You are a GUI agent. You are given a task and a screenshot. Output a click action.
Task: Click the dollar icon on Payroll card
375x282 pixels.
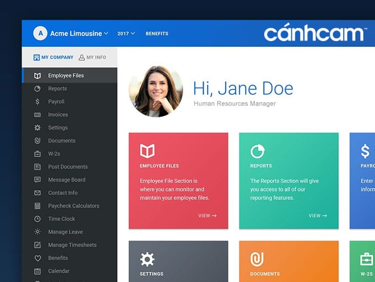click(x=365, y=151)
